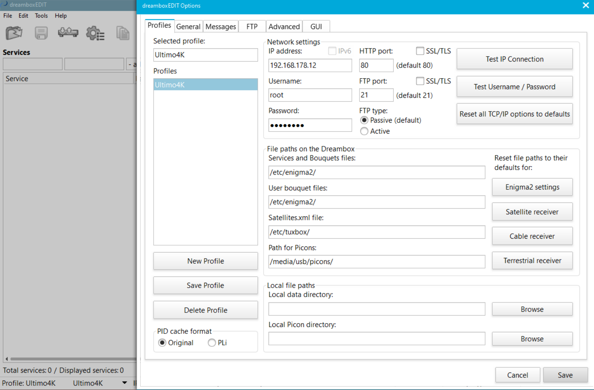Select Ultimo4K in Profiles list
The image size is (594, 390).
click(206, 85)
